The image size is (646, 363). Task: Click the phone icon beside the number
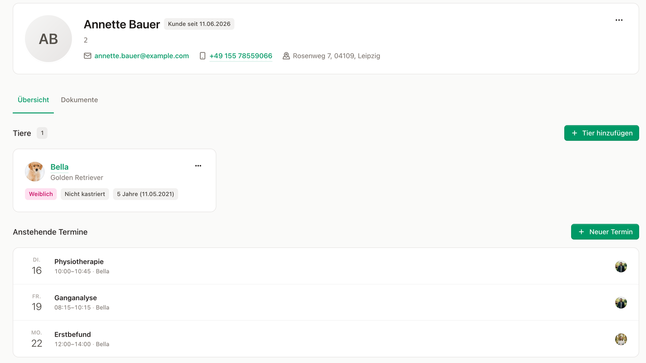203,56
